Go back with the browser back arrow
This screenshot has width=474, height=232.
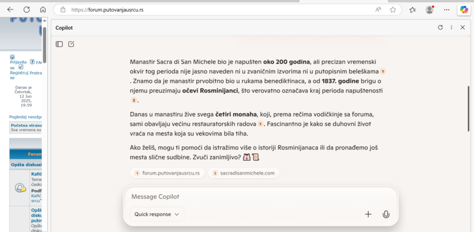click(x=10, y=9)
